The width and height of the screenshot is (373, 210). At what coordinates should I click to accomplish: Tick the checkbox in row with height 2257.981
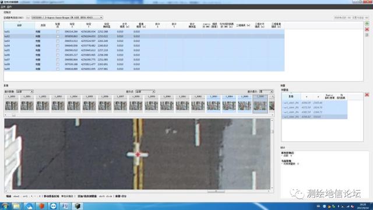[x=58, y=69]
